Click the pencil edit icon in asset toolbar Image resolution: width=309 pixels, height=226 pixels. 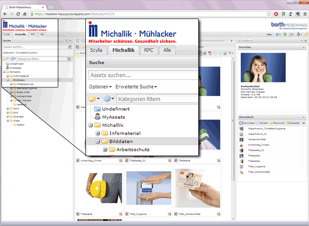pos(83,47)
